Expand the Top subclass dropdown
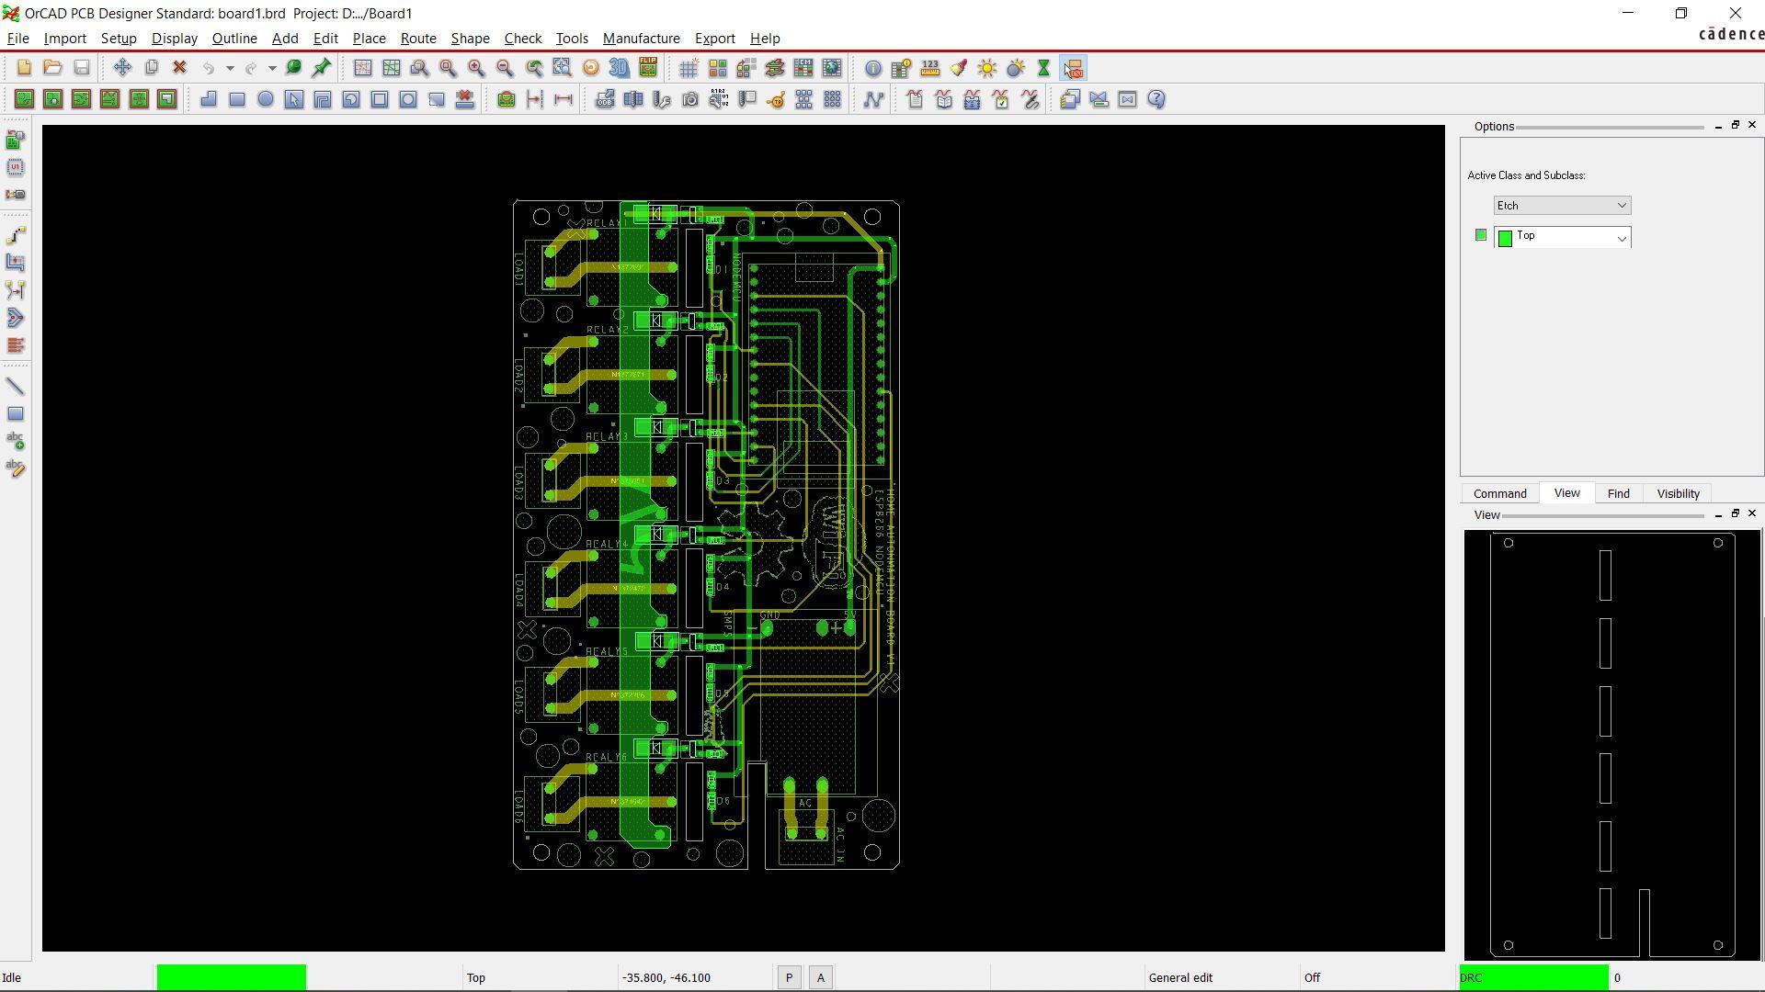 [1622, 237]
